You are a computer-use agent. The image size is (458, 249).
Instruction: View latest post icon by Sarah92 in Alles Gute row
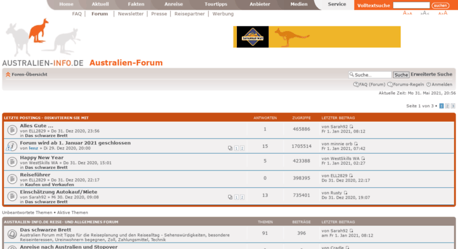coord(351,127)
